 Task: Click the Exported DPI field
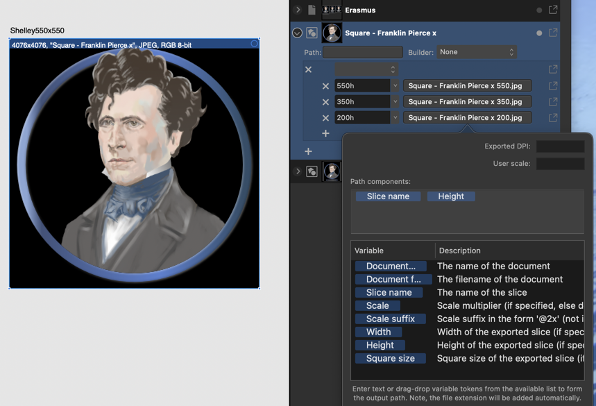560,146
